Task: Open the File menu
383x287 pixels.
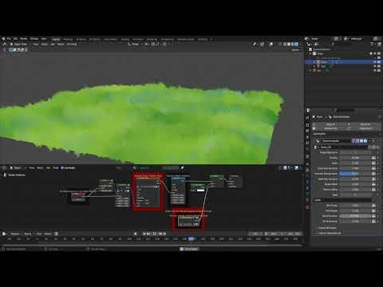Action: click(x=9, y=39)
